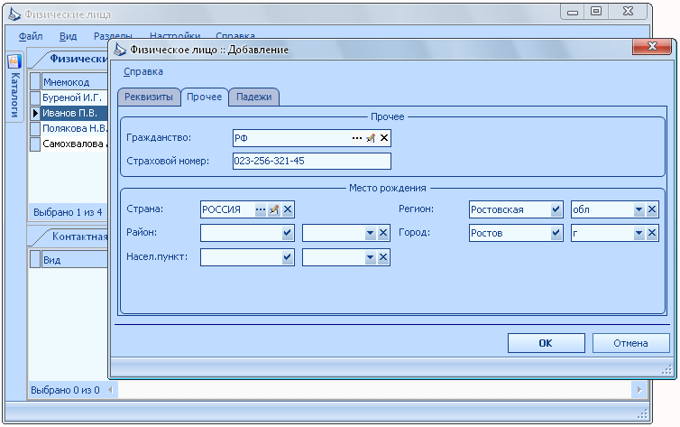Viewport: 680px width, 427px height.
Task: Maximize the Физические лица main window
Action: coord(597,11)
